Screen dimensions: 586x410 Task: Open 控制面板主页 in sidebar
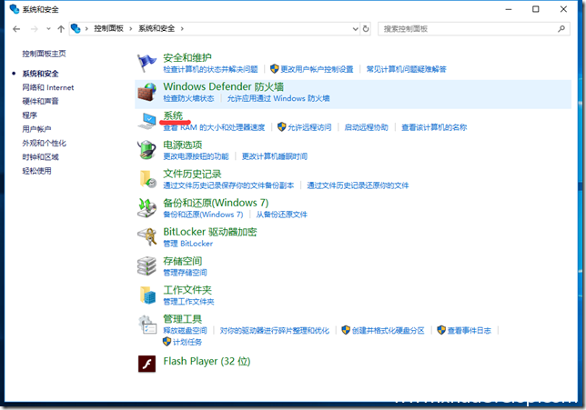pos(44,54)
